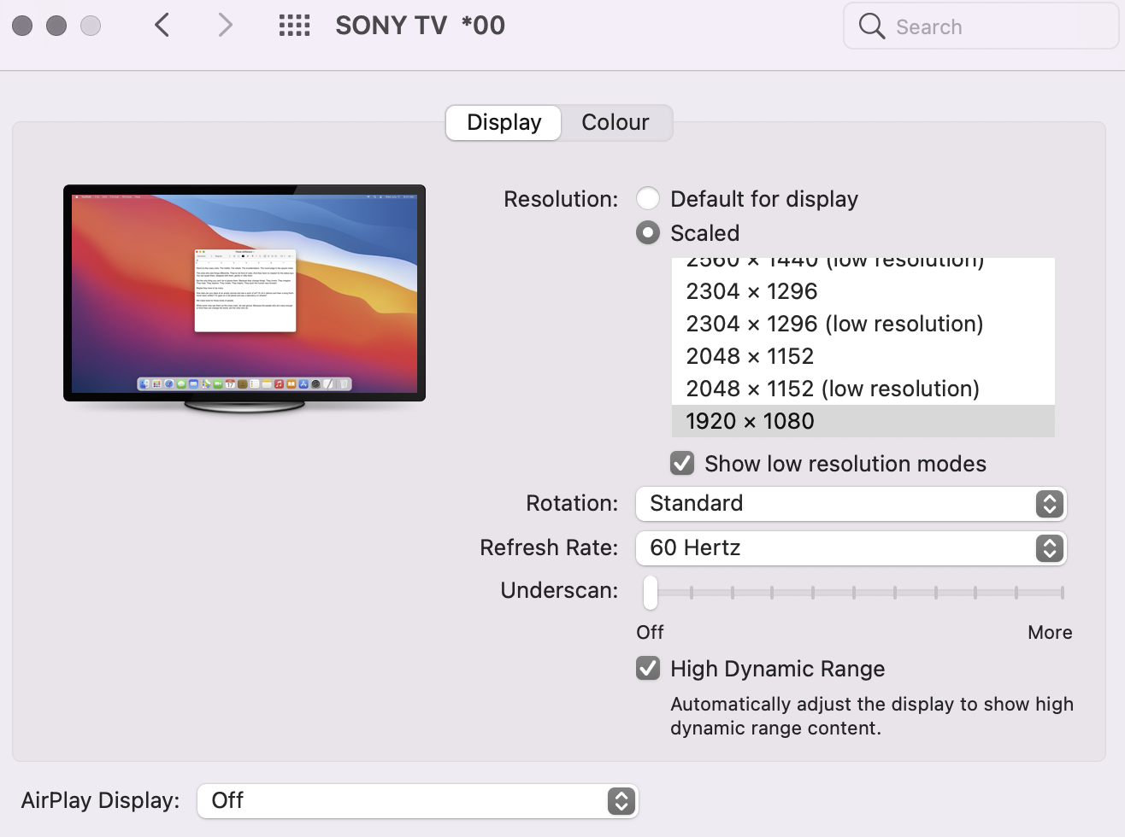The height and width of the screenshot is (837, 1125).
Task: Choose 2048 × 1152 resolution
Action: pos(863,356)
